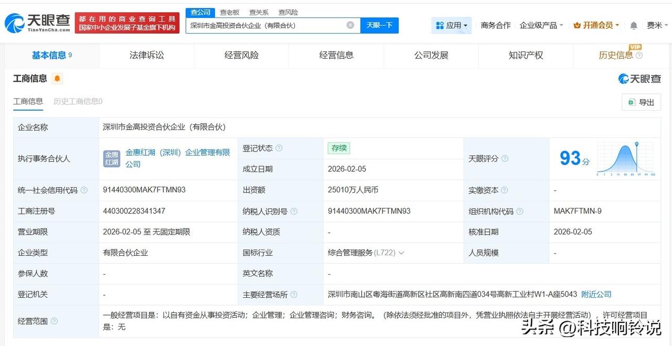Clear the search box with the × icon
The height and width of the screenshot is (346, 672).
click(x=350, y=25)
